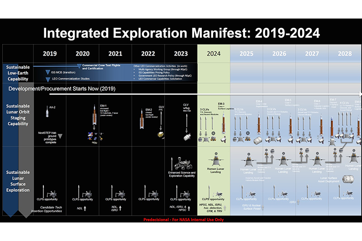Select the PPE spacecraft icon below CLV in 2022
Screen dimensions: 362x241
[161, 135]
